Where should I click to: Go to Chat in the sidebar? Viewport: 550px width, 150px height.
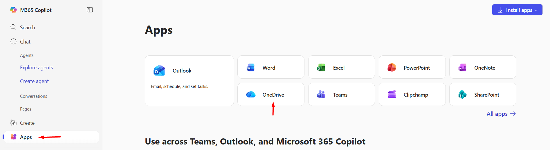coord(25,41)
